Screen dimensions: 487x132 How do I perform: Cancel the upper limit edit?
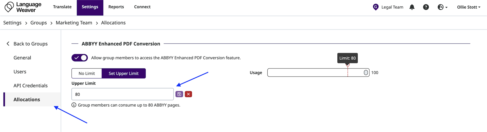click(x=188, y=94)
